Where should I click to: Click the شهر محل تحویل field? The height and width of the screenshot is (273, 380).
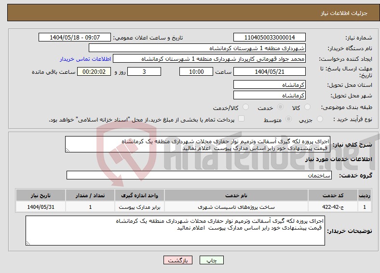click(x=269, y=95)
